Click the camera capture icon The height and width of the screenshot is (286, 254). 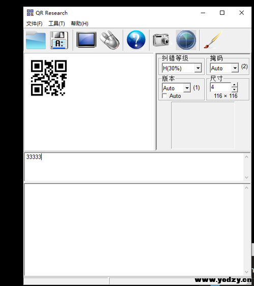tap(161, 40)
